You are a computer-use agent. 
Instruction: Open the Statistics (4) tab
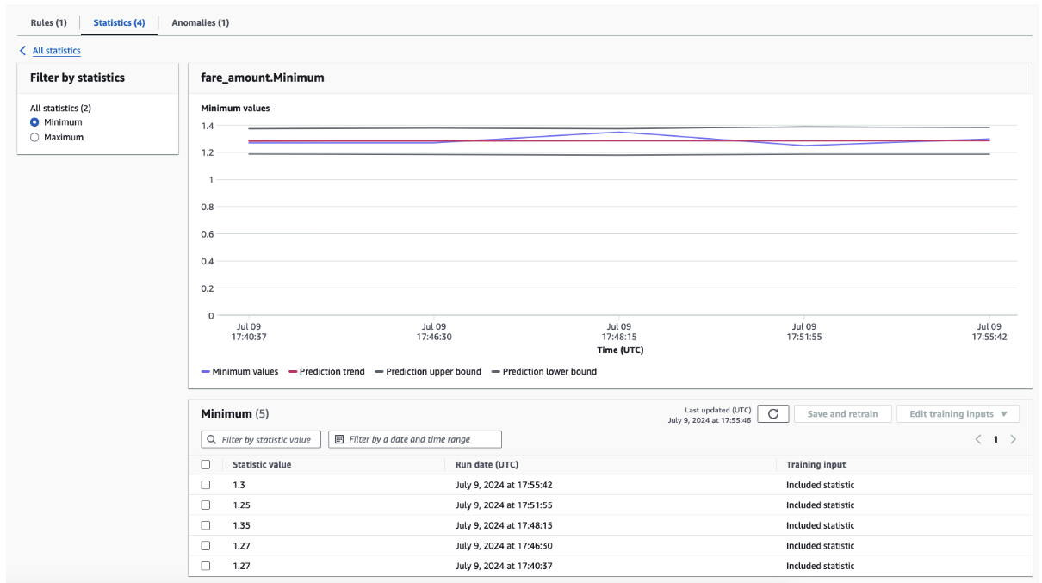coord(119,22)
